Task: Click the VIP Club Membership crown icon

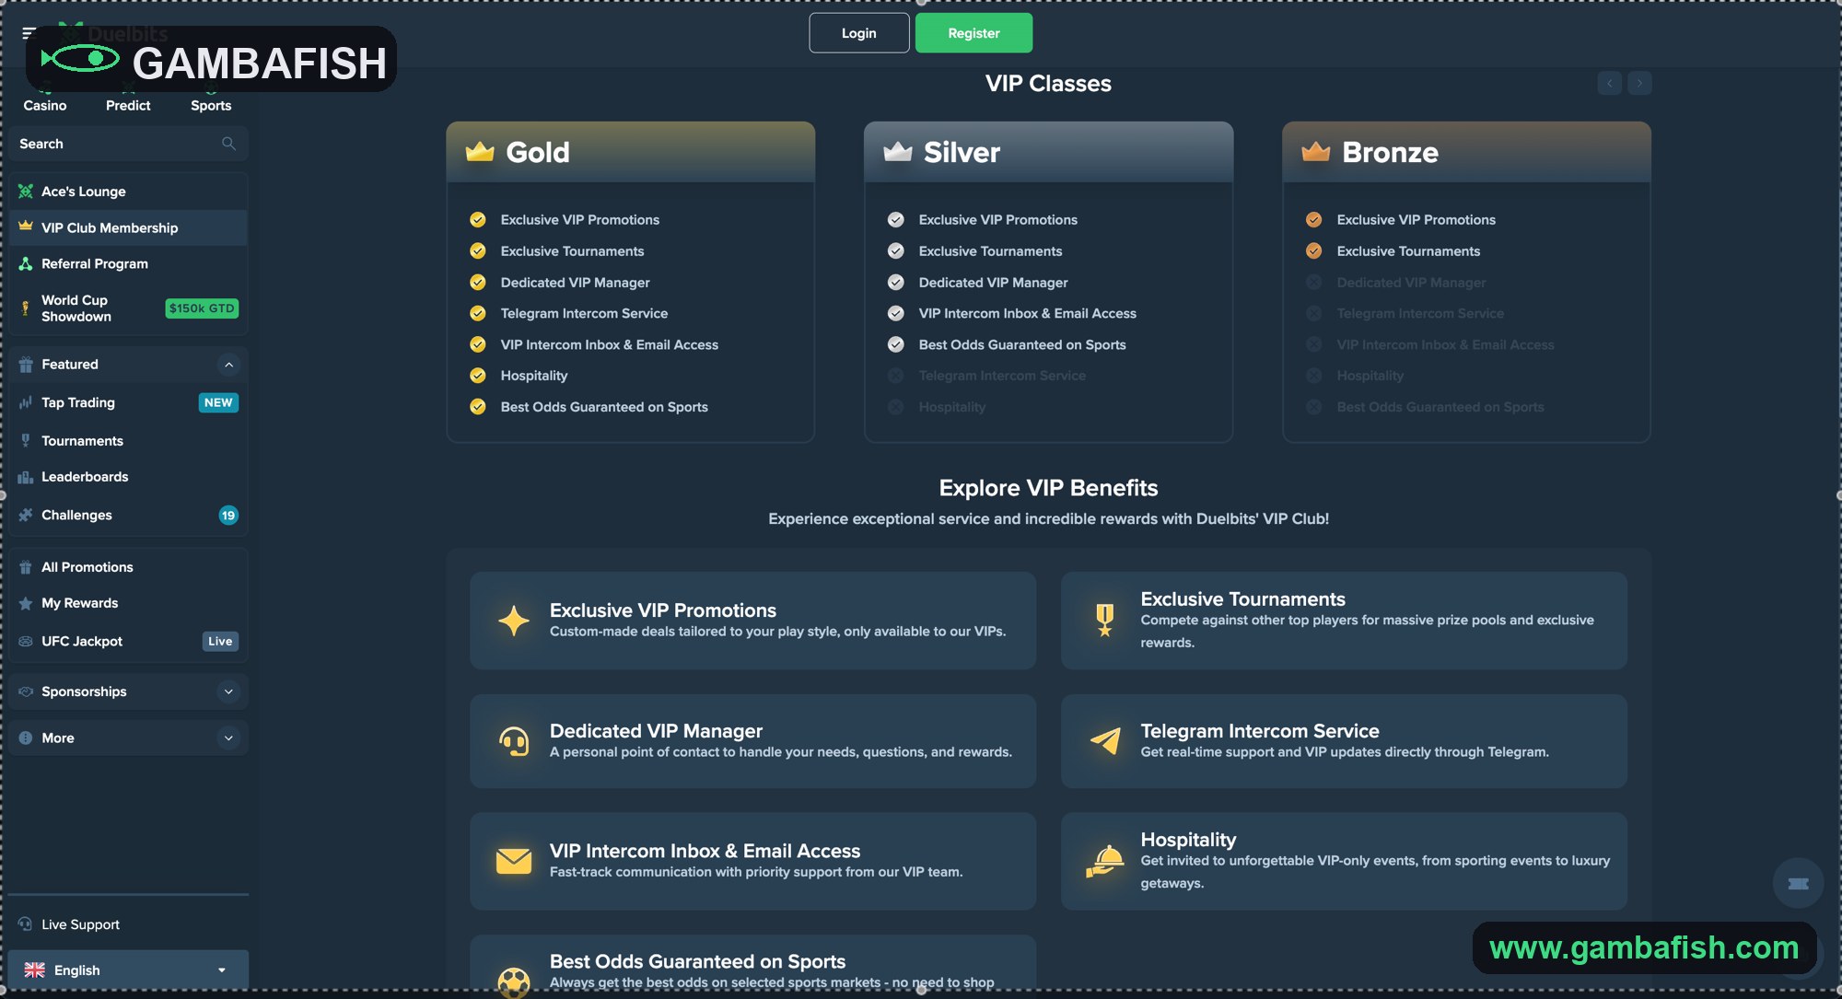Action: [26, 227]
